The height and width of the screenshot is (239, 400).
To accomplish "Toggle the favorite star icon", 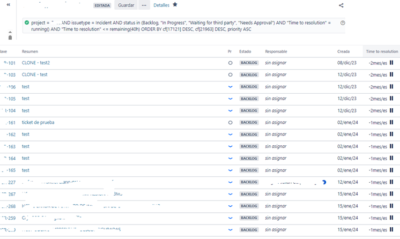I will click(175, 4).
